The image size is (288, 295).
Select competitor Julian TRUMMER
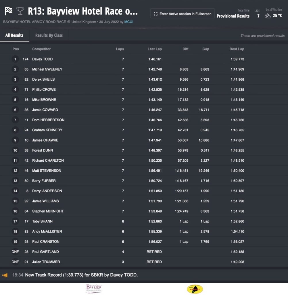(46, 262)
